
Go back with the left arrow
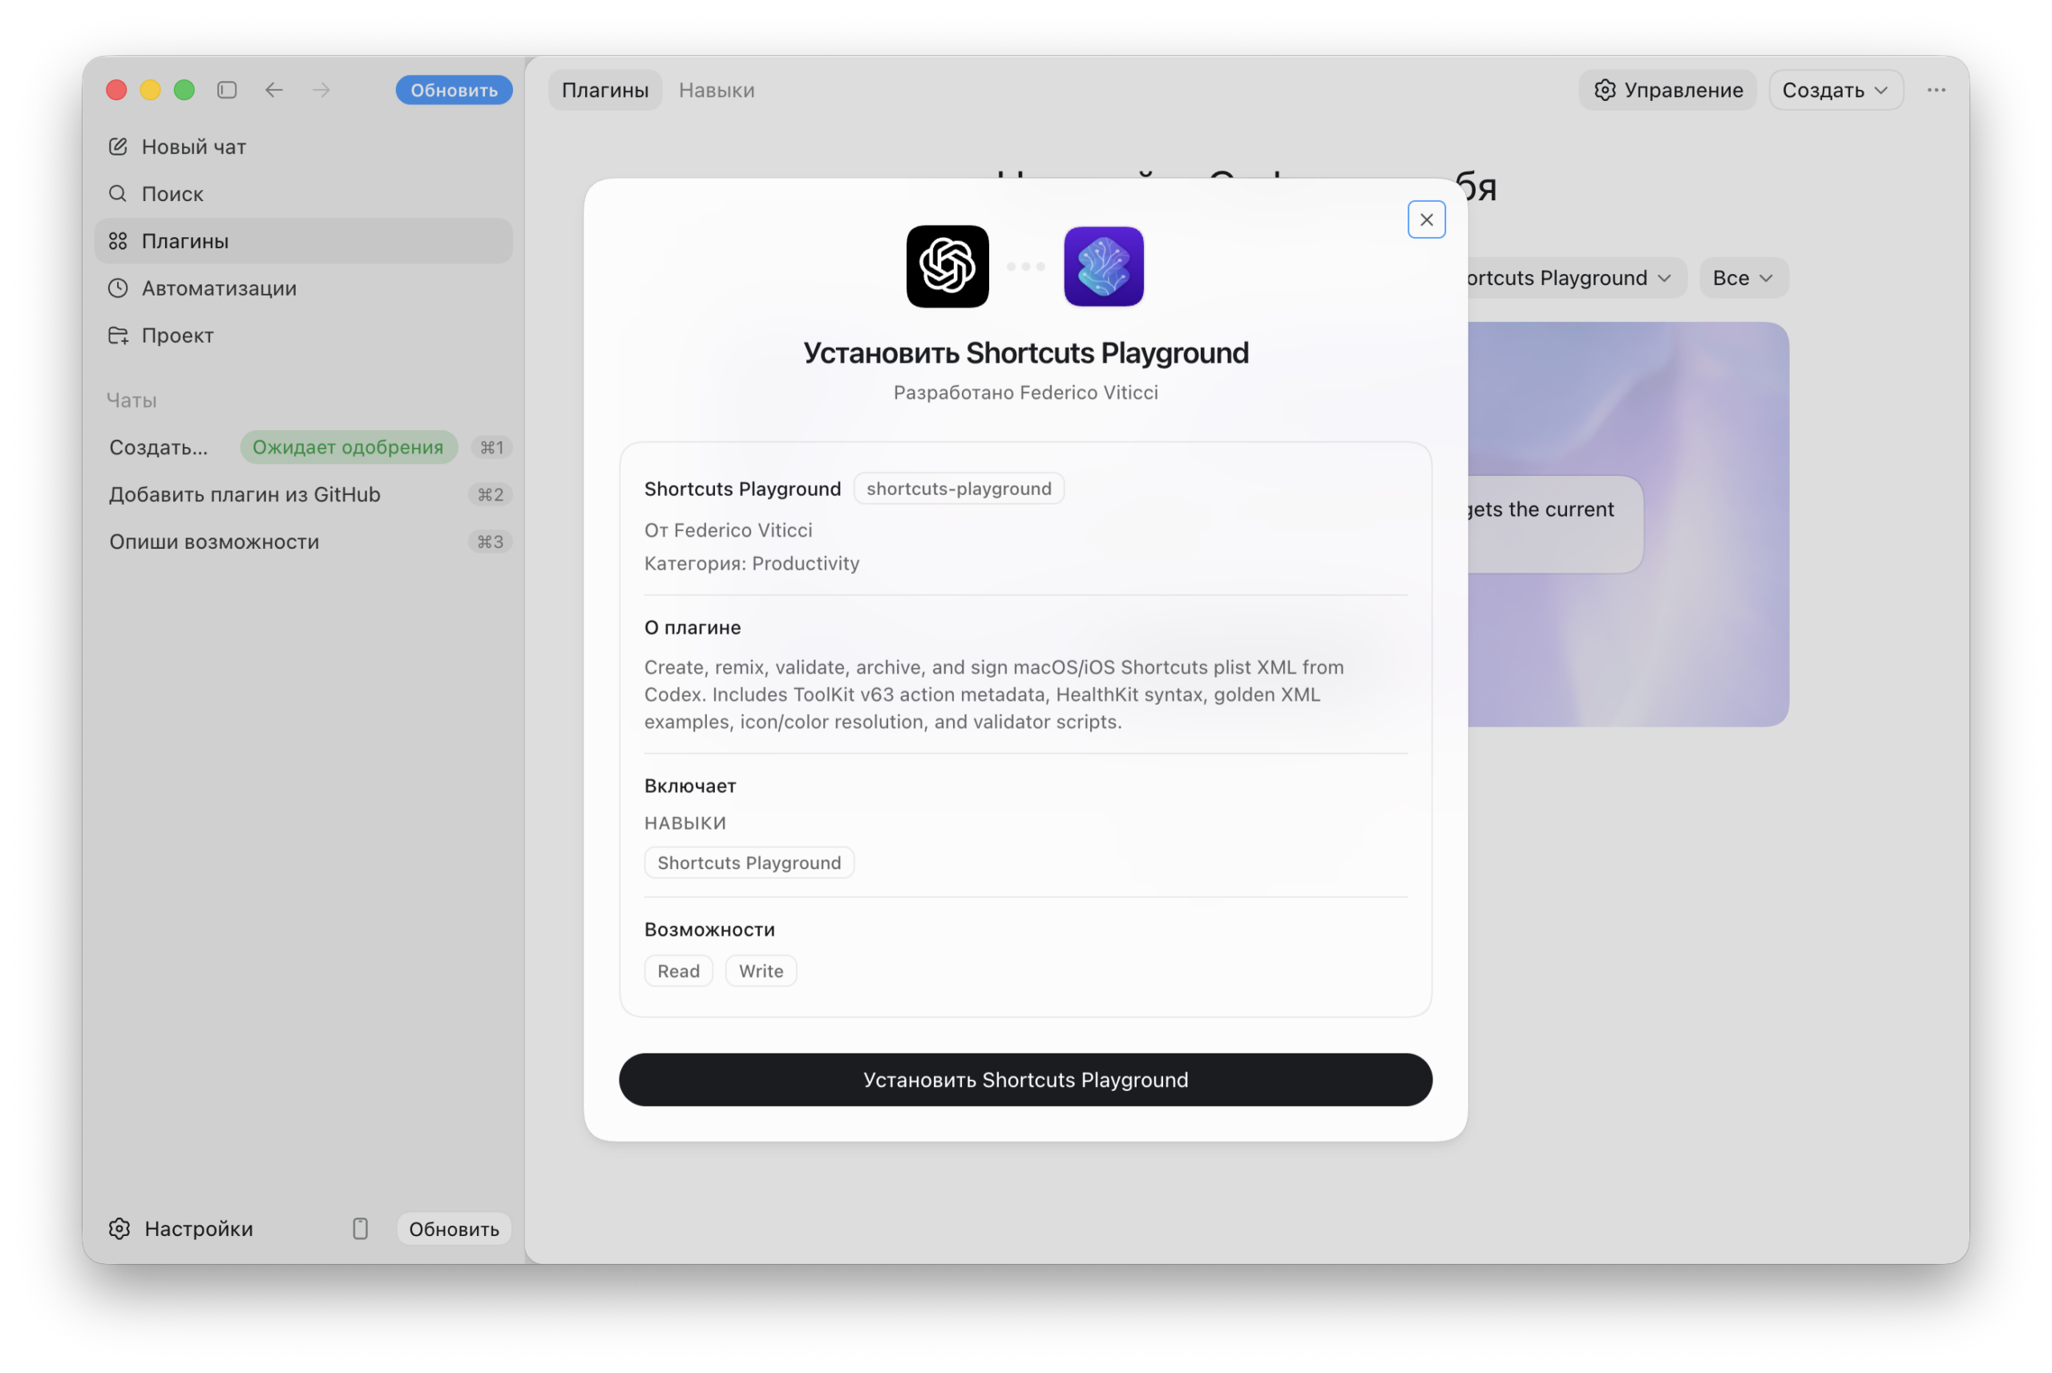click(274, 89)
